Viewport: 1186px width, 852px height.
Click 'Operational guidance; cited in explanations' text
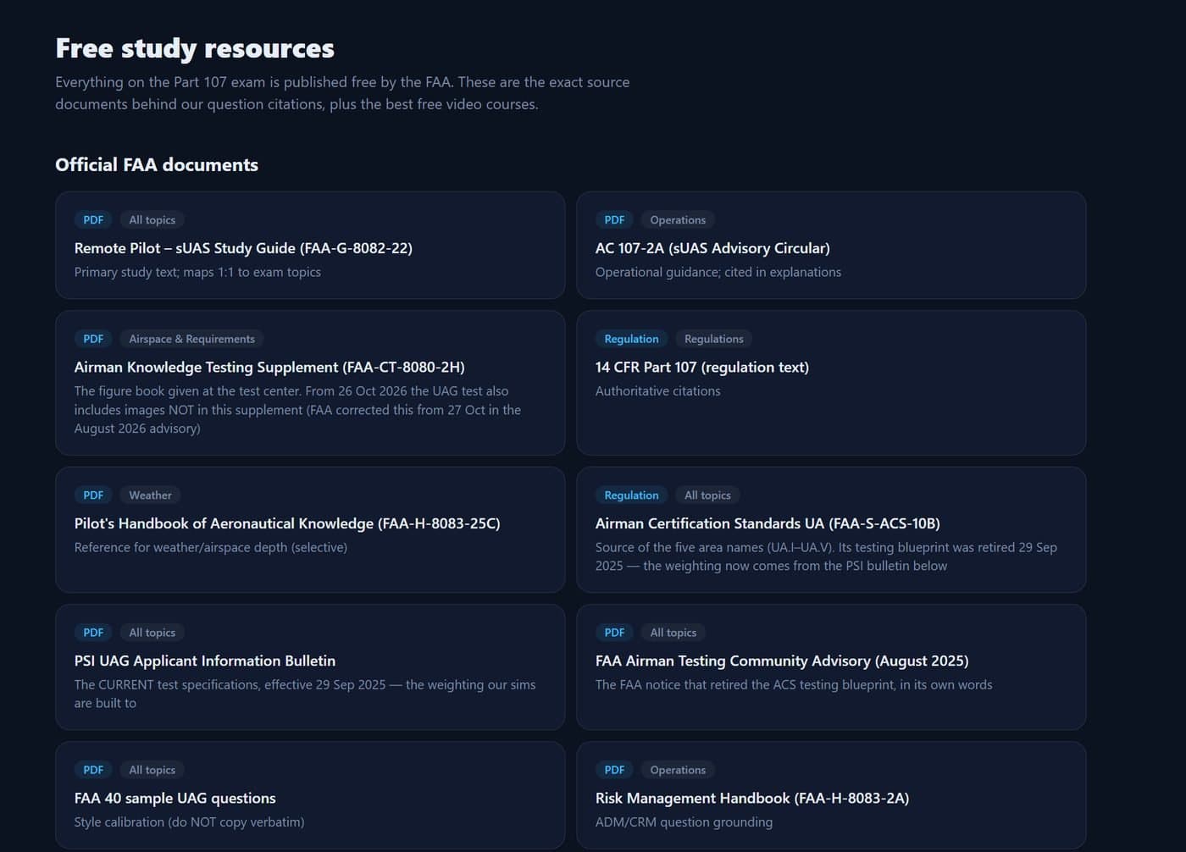point(718,272)
